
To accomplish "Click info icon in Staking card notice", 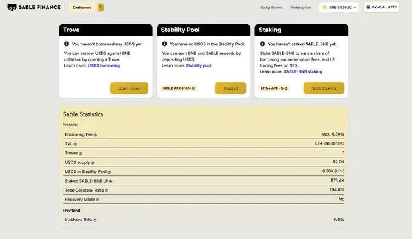I will (x=262, y=44).
